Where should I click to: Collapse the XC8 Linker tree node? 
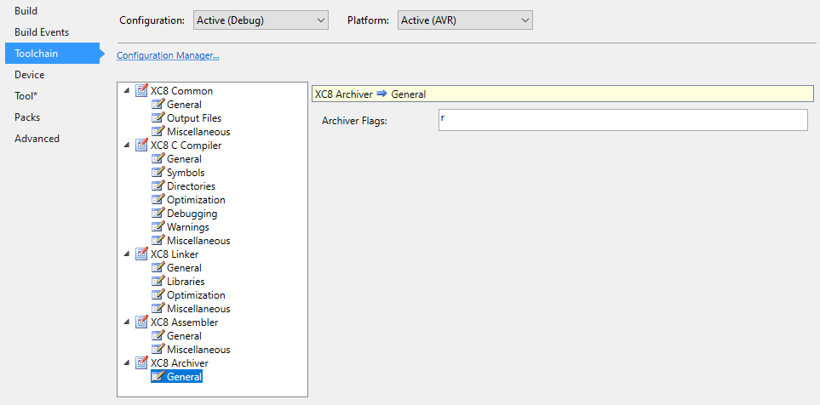pos(127,254)
